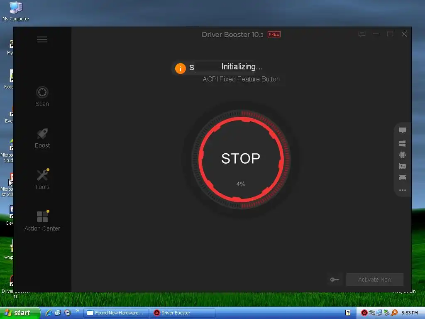The height and width of the screenshot is (319, 425).
Task: Select My Computer desktop icon
Action: 16,11
